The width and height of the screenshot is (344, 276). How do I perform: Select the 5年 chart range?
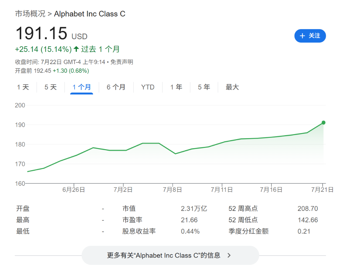204,87
